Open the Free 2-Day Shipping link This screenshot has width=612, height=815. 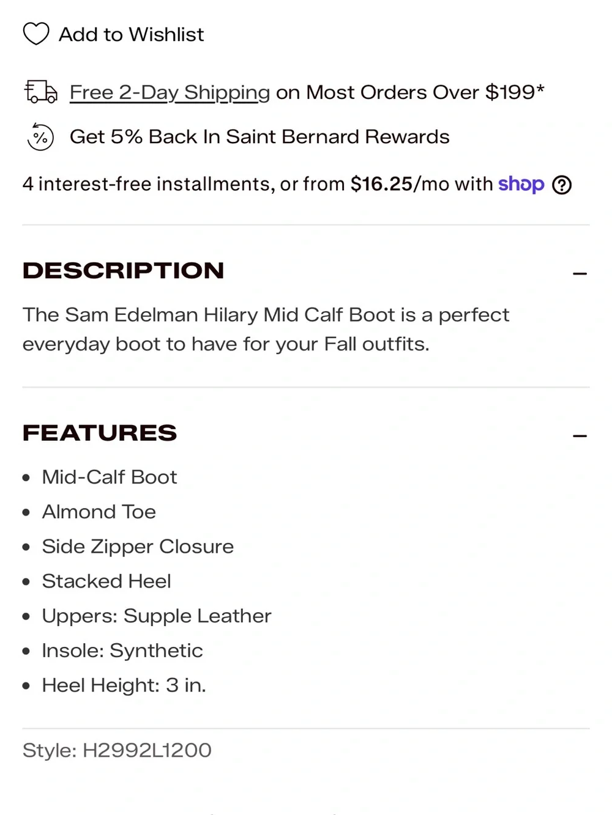170,92
